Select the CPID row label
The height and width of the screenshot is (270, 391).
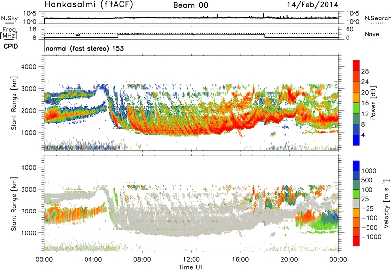pos(11,46)
